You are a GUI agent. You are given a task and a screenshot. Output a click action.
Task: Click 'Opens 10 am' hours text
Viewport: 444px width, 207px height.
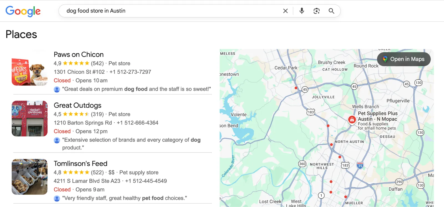coord(92,81)
